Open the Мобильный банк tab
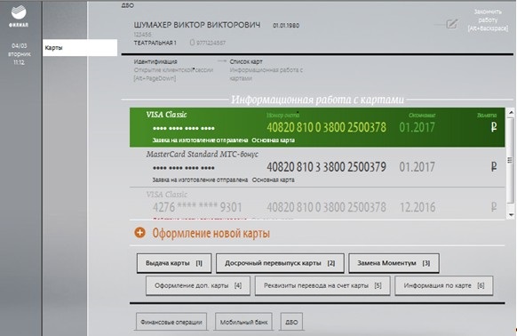The image size is (517, 336). point(243,322)
